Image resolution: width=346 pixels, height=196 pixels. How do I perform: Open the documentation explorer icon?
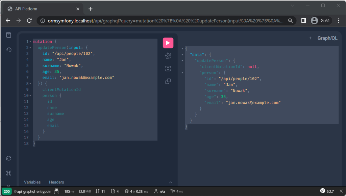[8, 35]
